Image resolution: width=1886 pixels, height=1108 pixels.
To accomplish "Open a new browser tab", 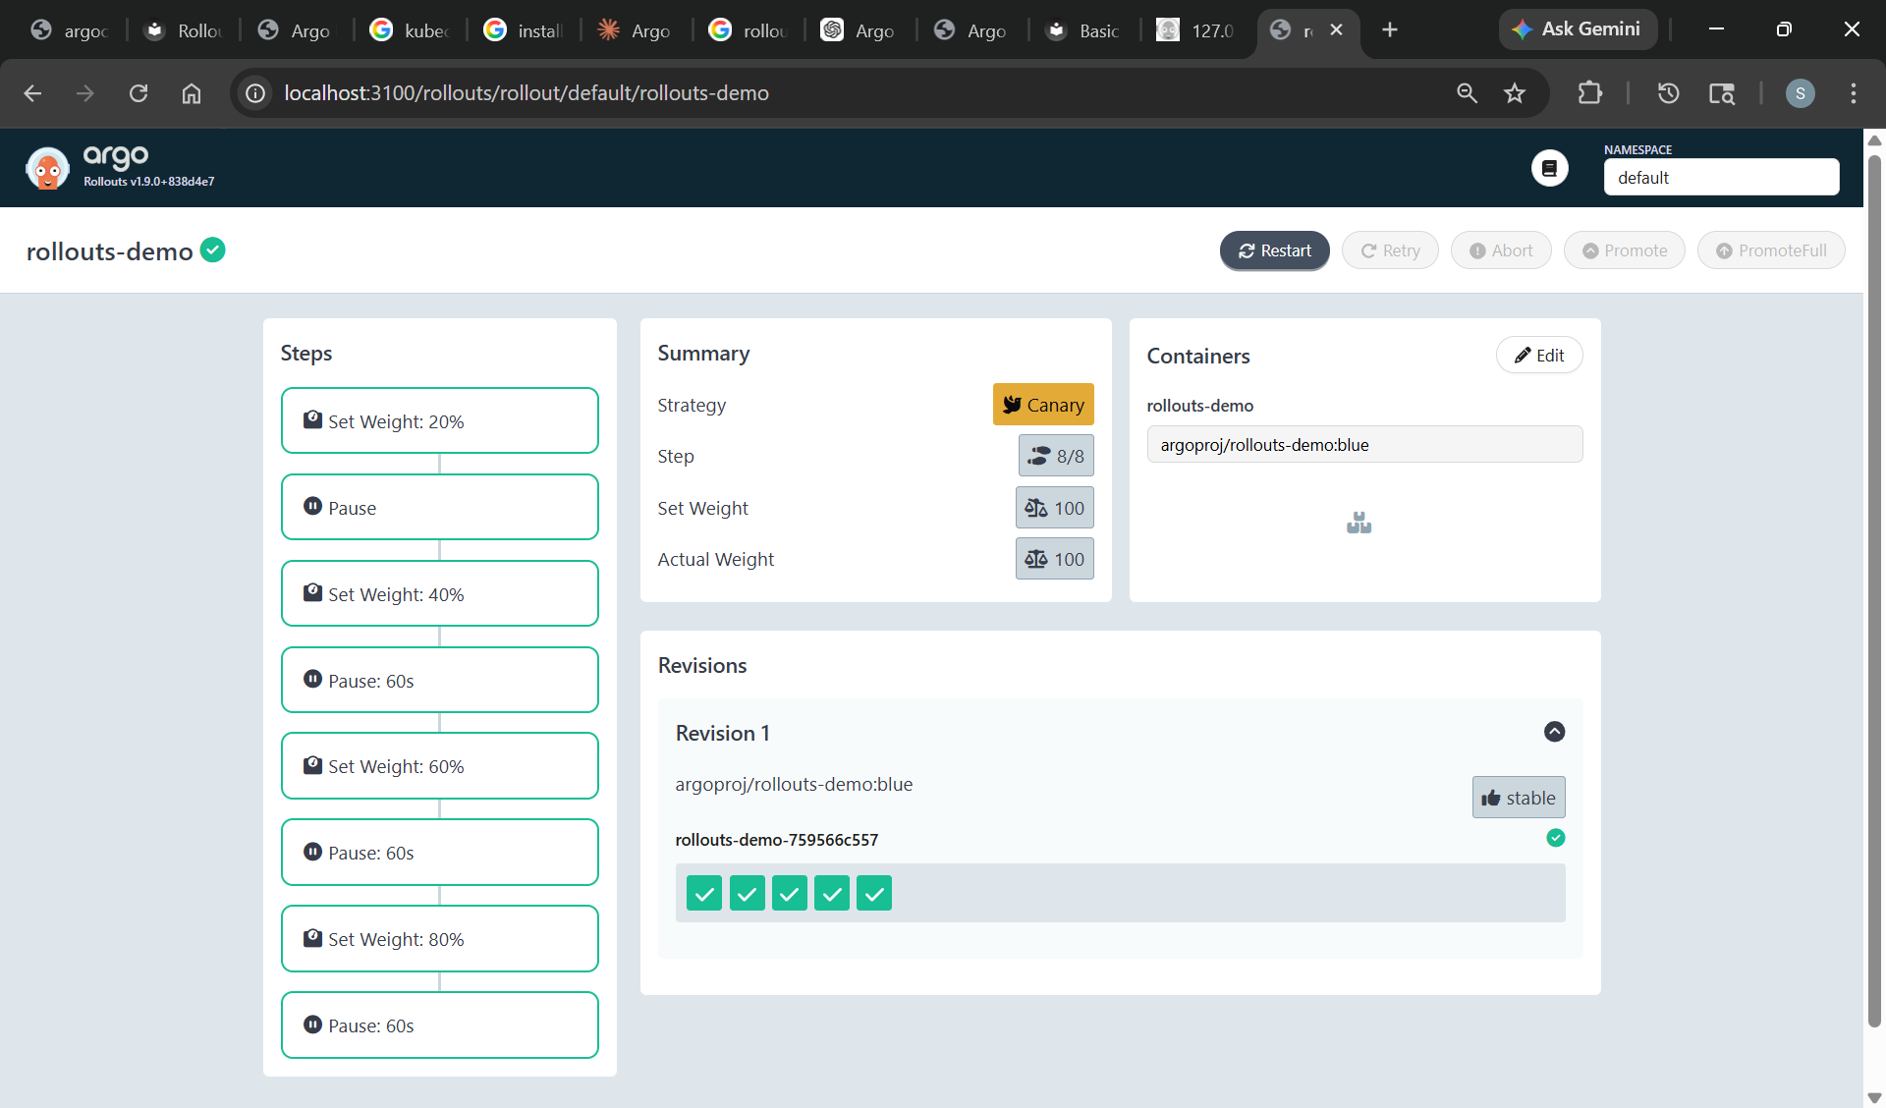I will click(x=1389, y=29).
